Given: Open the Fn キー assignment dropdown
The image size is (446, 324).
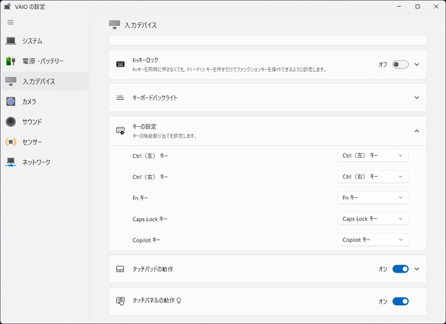Looking at the screenshot, I should click(x=373, y=198).
